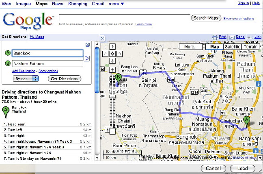Viewport: 263px width, 174px height.
Task: Click the Help link
Action: coord(256,3)
